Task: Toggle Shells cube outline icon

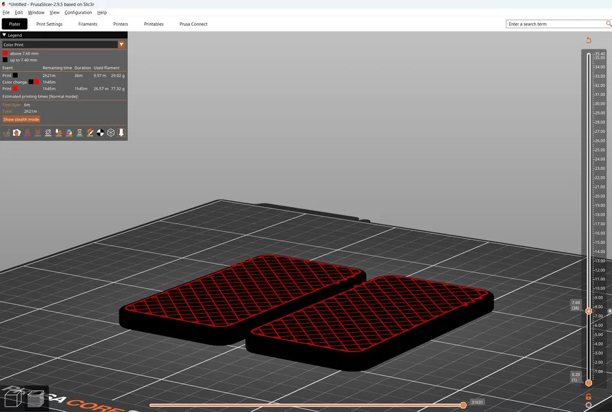Action: (x=111, y=133)
